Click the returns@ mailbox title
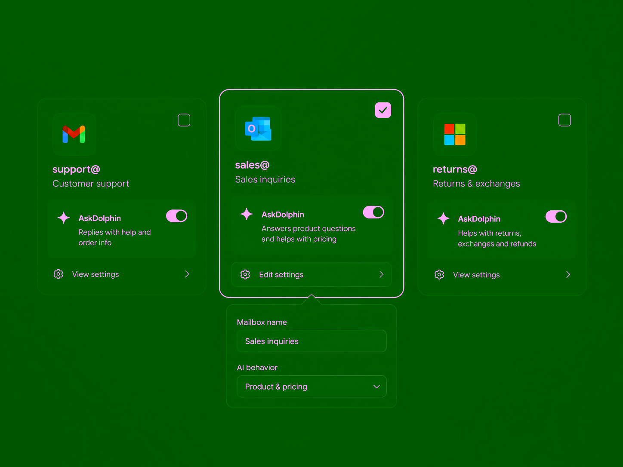This screenshot has height=467, width=623. [455, 169]
